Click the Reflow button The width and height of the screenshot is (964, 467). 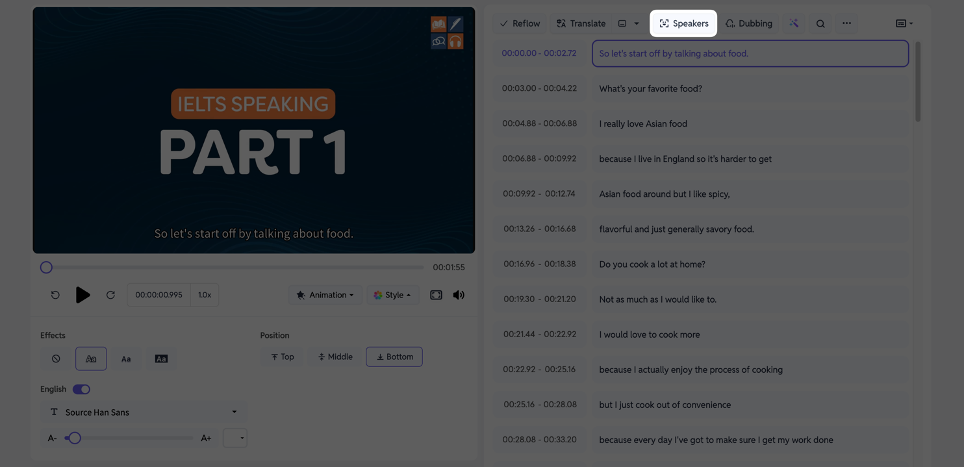tap(520, 23)
